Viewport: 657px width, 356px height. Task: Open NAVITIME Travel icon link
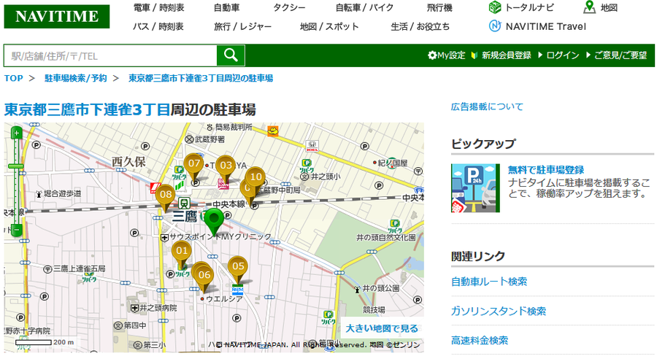[537, 26]
